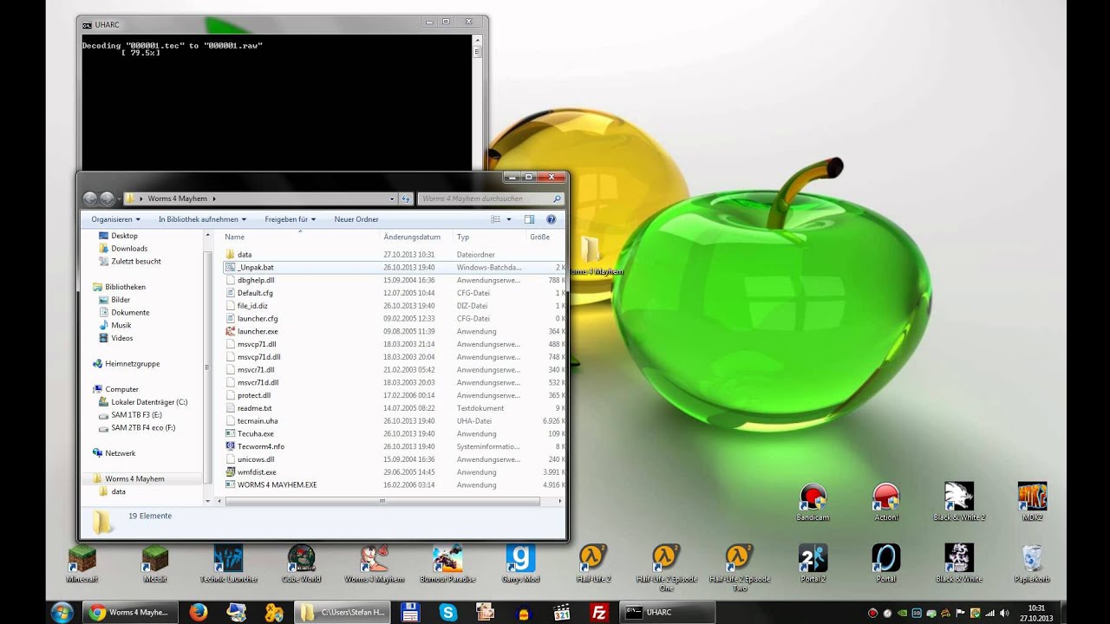Launch Bandicam from the desktop
The height and width of the screenshot is (624, 1110).
813,503
